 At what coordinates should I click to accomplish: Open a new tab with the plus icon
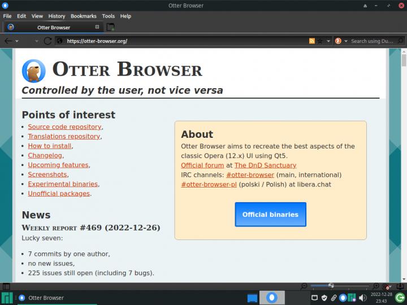coord(110,27)
